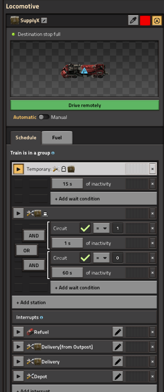Open the red train color swatch
The image size is (164, 392).
point(145,20)
